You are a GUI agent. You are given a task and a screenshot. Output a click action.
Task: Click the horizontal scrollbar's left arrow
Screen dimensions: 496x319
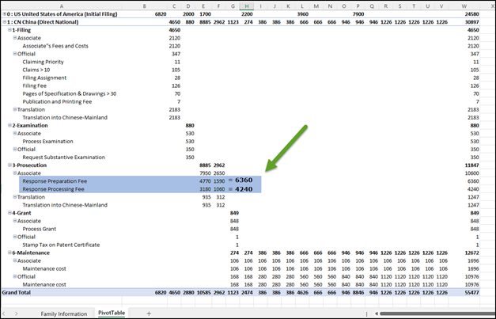(375, 313)
